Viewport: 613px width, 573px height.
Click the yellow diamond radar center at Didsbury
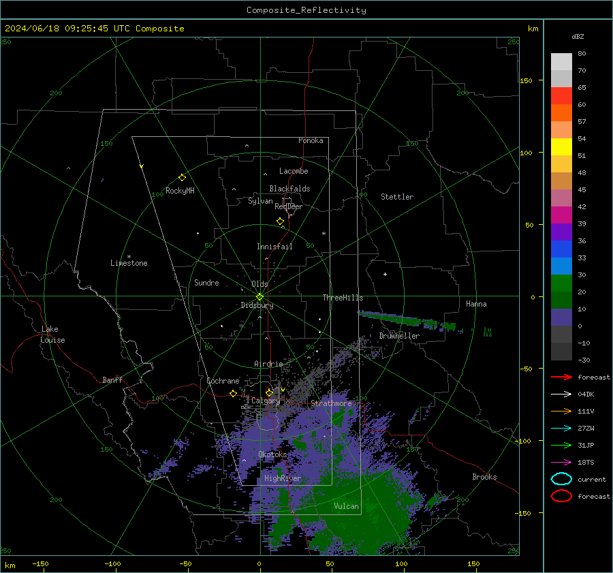pyautogui.click(x=260, y=297)
